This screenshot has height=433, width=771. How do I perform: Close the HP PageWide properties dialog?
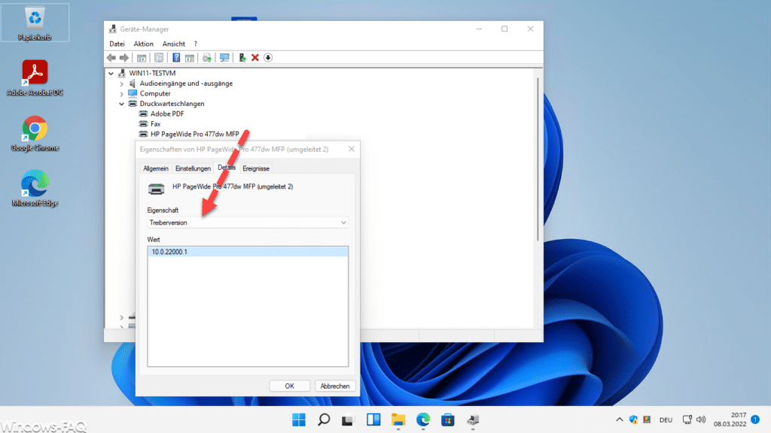[352, 150]
